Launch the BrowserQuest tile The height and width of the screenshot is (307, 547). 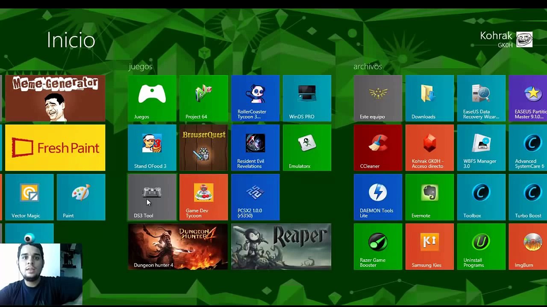(x=204, y=148)
